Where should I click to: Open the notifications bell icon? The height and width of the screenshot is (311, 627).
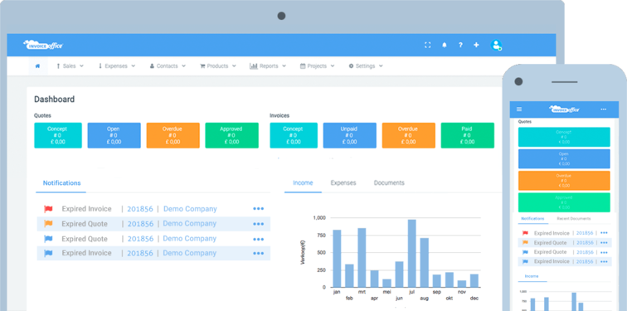click(445, 45)
